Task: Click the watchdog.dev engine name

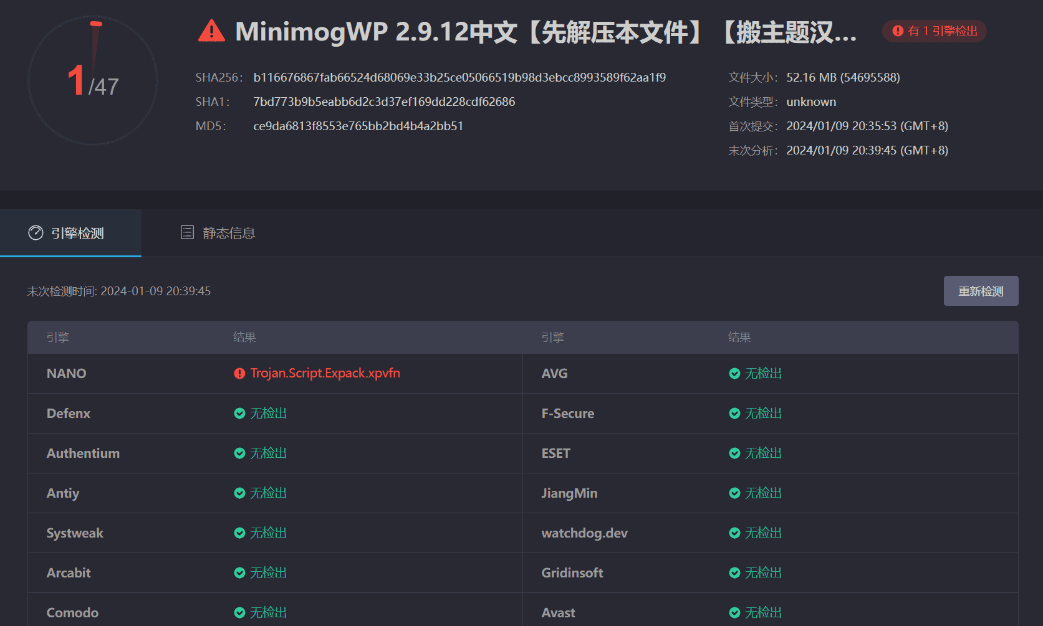Action: 585,533
